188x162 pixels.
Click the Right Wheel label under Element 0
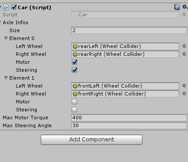31,54
